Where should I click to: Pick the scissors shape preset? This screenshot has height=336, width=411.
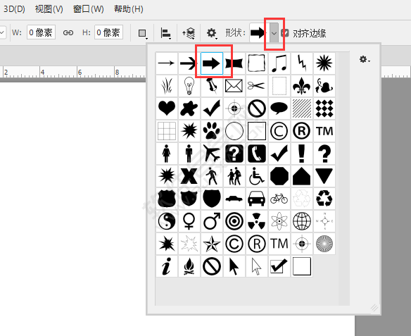pos(257,86)
